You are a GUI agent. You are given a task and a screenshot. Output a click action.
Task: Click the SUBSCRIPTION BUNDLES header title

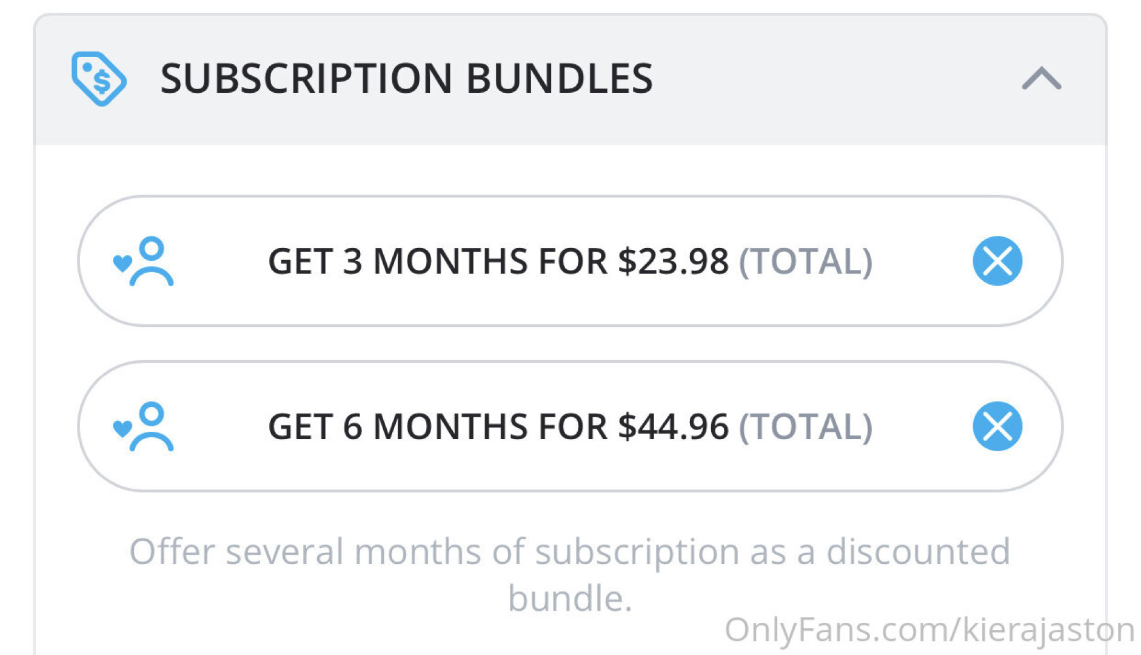click(x=406, y=79)
